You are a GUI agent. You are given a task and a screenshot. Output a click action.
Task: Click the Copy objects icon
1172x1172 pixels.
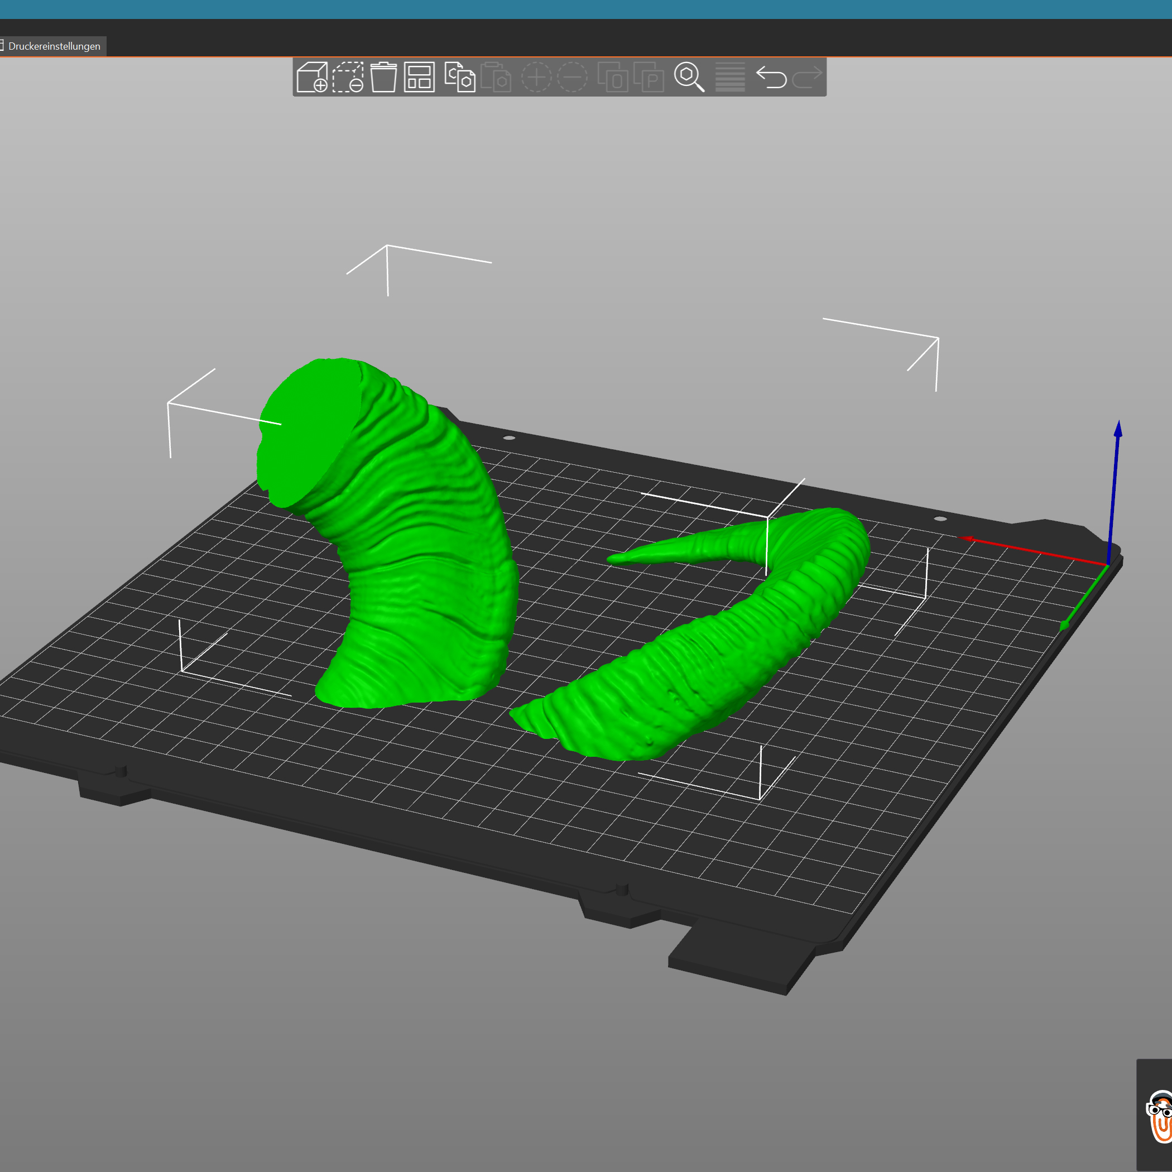click(459, 77)
